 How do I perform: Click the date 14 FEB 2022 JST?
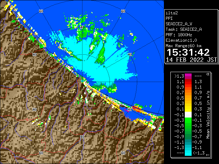point(191,60)
